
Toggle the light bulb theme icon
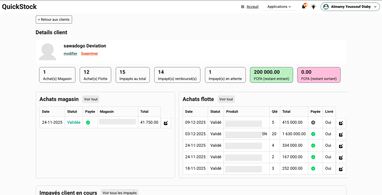(x=313, y=7)
